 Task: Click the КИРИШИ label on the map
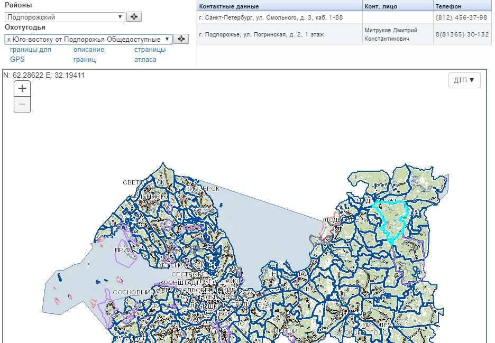[x=283, y=331]
